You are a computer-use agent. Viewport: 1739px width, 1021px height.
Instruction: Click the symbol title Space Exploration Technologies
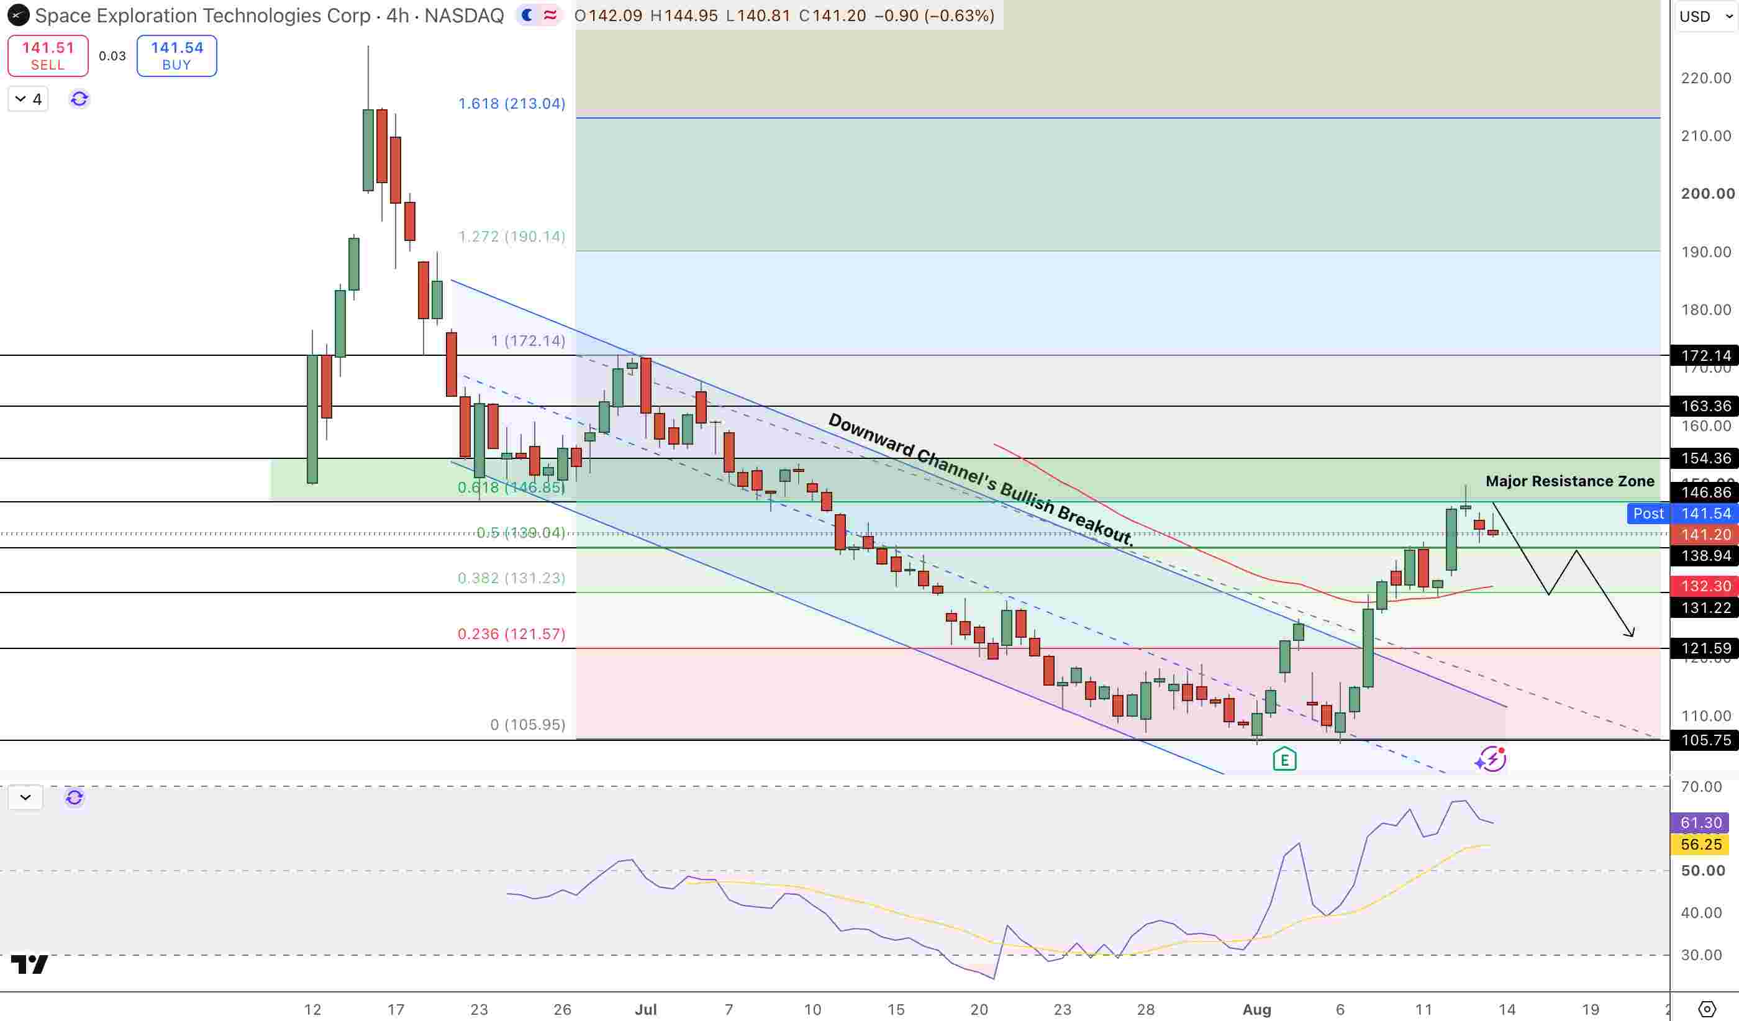coord(202,15)
